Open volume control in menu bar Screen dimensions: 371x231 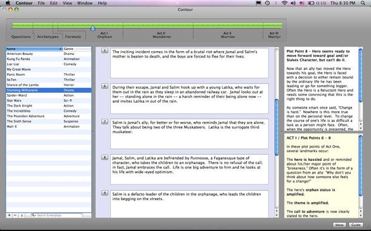click(x=293, y=3)
